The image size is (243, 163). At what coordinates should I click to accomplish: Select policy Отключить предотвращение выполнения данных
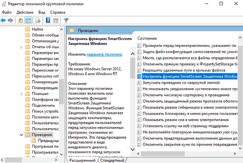click(187, 138)
